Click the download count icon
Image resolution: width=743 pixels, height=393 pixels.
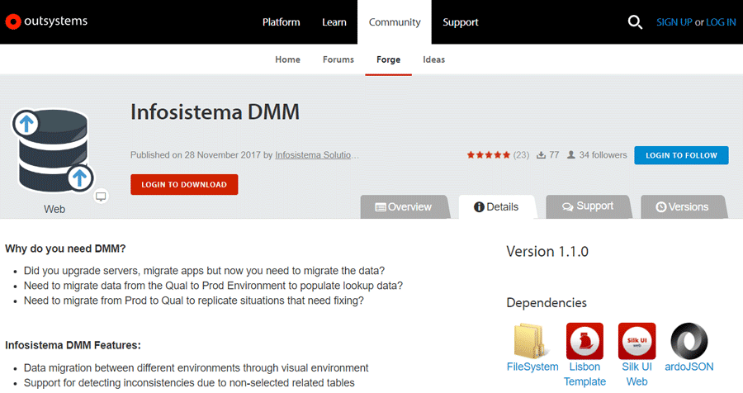click(541, 155)
